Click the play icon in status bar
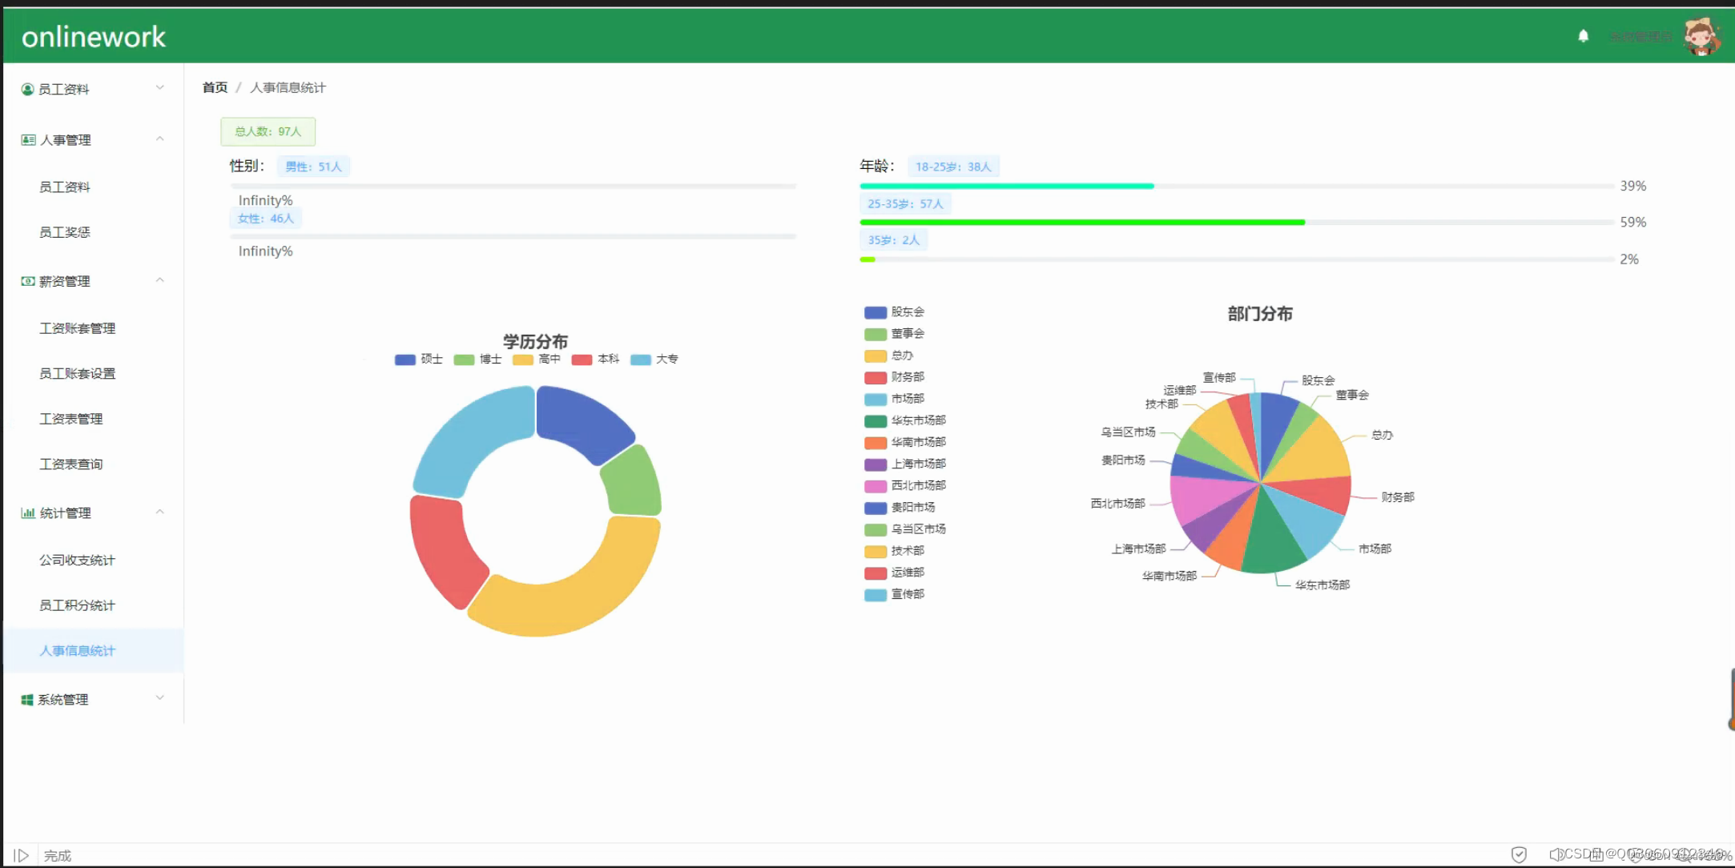The image size is (1735, 868). (x=22, y=855)
